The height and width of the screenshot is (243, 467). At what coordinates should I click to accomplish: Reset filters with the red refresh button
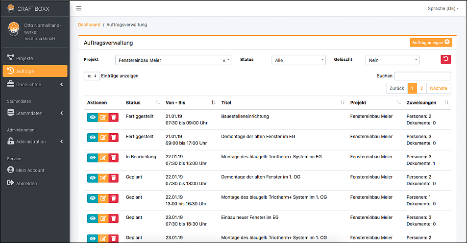[x=446, y=59]
